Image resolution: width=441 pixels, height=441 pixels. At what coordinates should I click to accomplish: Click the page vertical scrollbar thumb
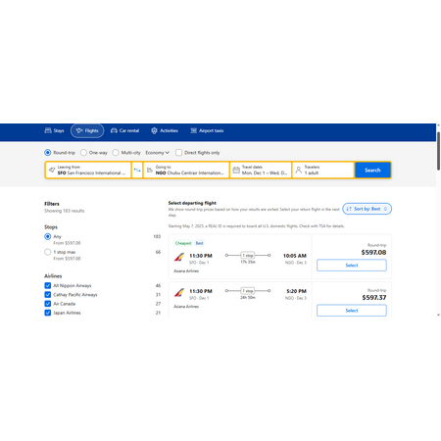pyautogui.click(x=438, y=151)
